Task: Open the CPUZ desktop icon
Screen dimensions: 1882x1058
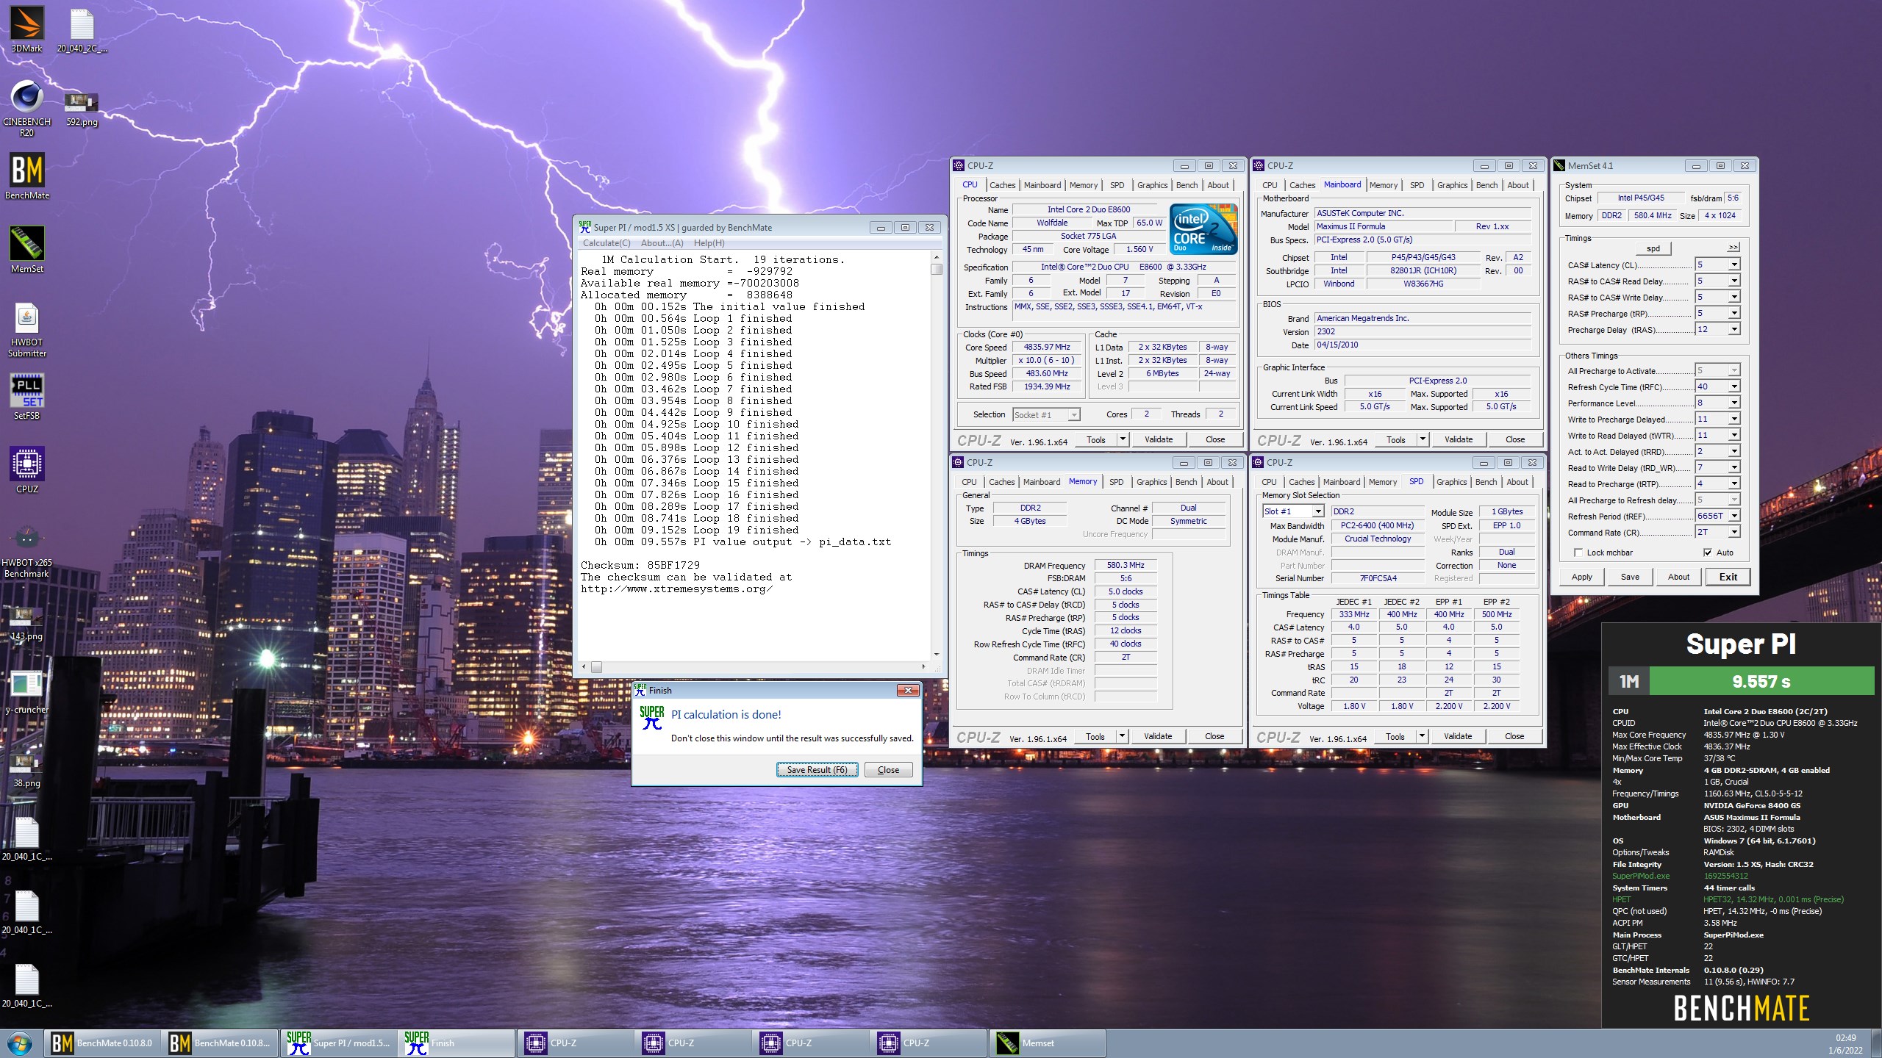Action: (x=27, y=470)
